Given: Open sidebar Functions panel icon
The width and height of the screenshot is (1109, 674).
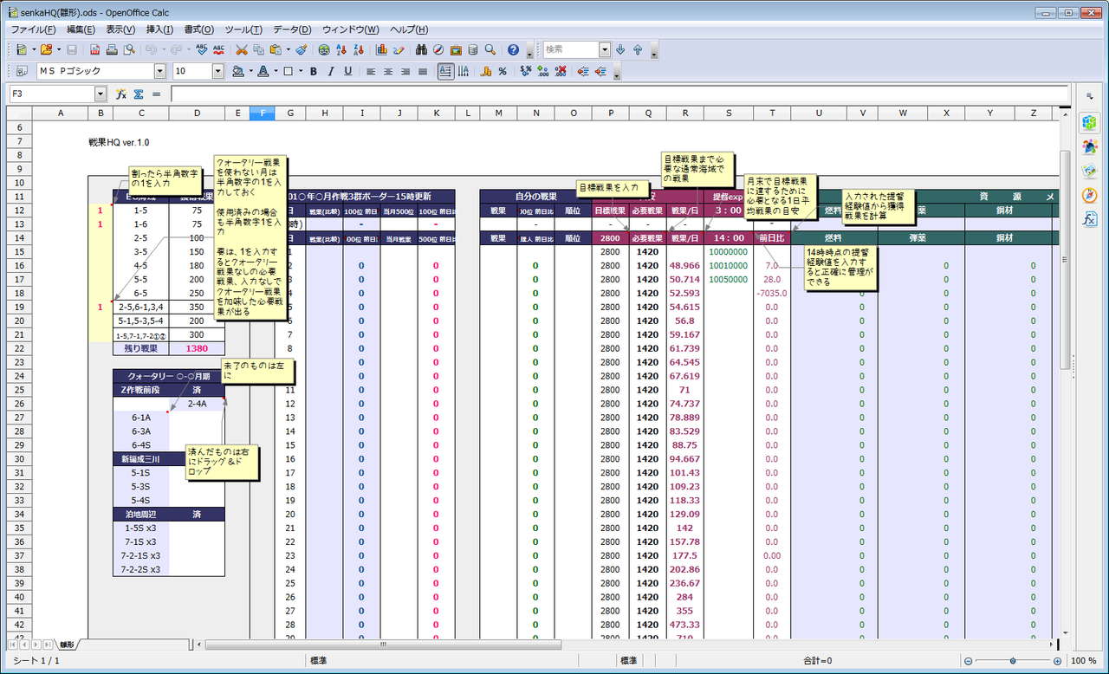Looking at the screenshot, I should pos(1089,219).
